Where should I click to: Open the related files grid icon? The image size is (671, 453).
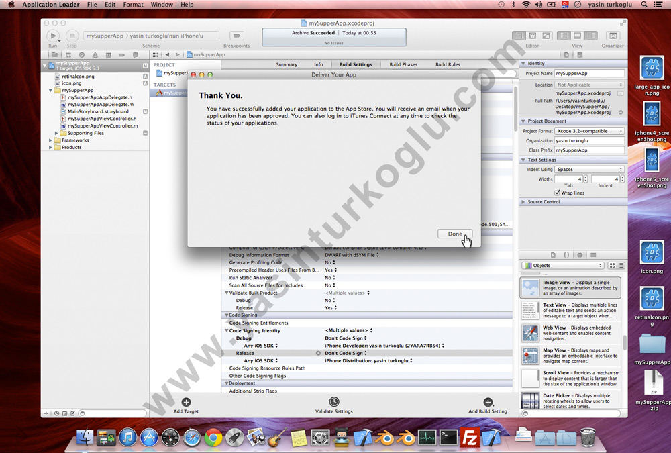[156, 55]
